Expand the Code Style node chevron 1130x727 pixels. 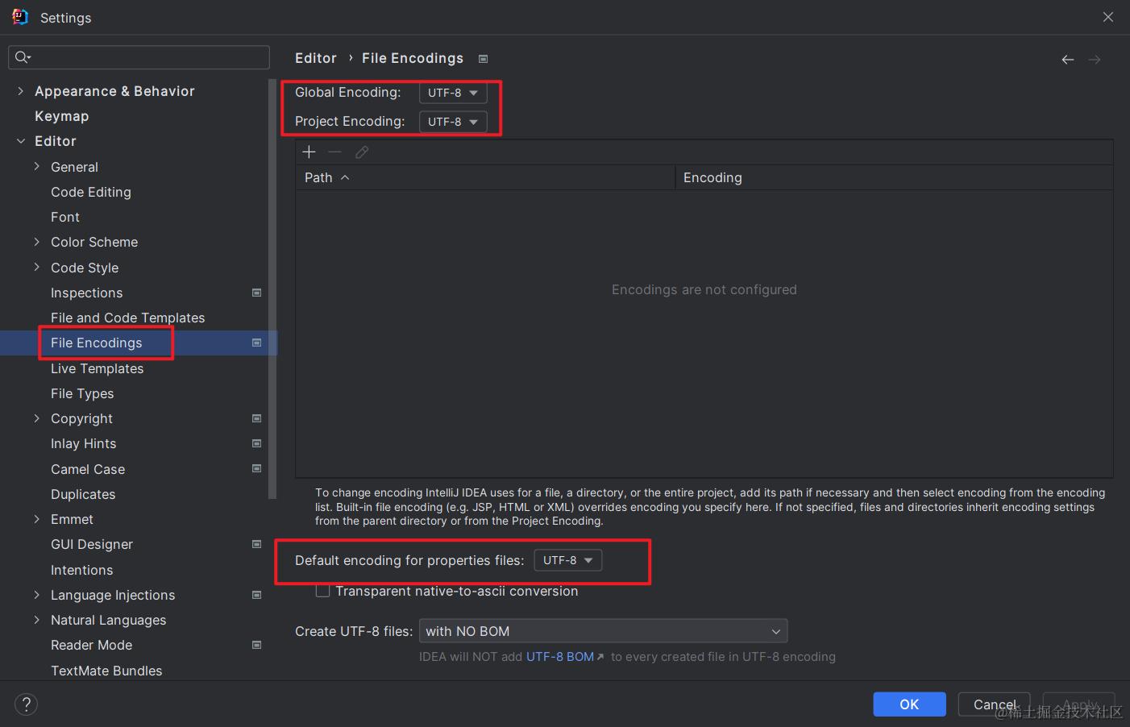point(36,267)
